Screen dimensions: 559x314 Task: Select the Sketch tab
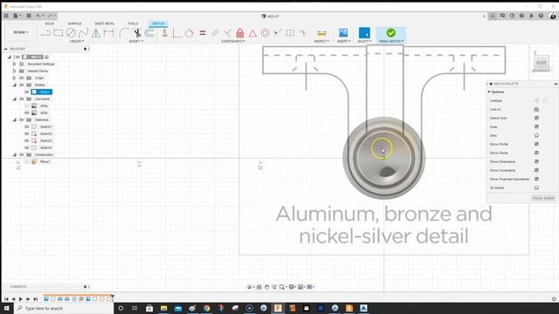(158, 24)
